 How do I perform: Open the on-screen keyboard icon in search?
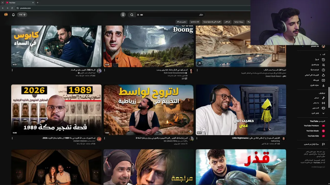pos(142,15)
